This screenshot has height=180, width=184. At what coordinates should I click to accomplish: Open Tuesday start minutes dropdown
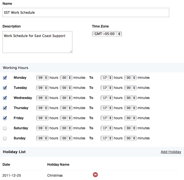pyautogui.click(x=66, y=88)
